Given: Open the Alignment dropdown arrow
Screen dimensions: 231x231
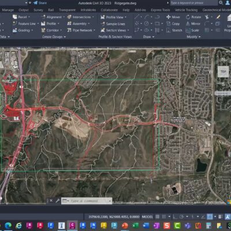Looking at the screenshot, I should click(64, 17).
